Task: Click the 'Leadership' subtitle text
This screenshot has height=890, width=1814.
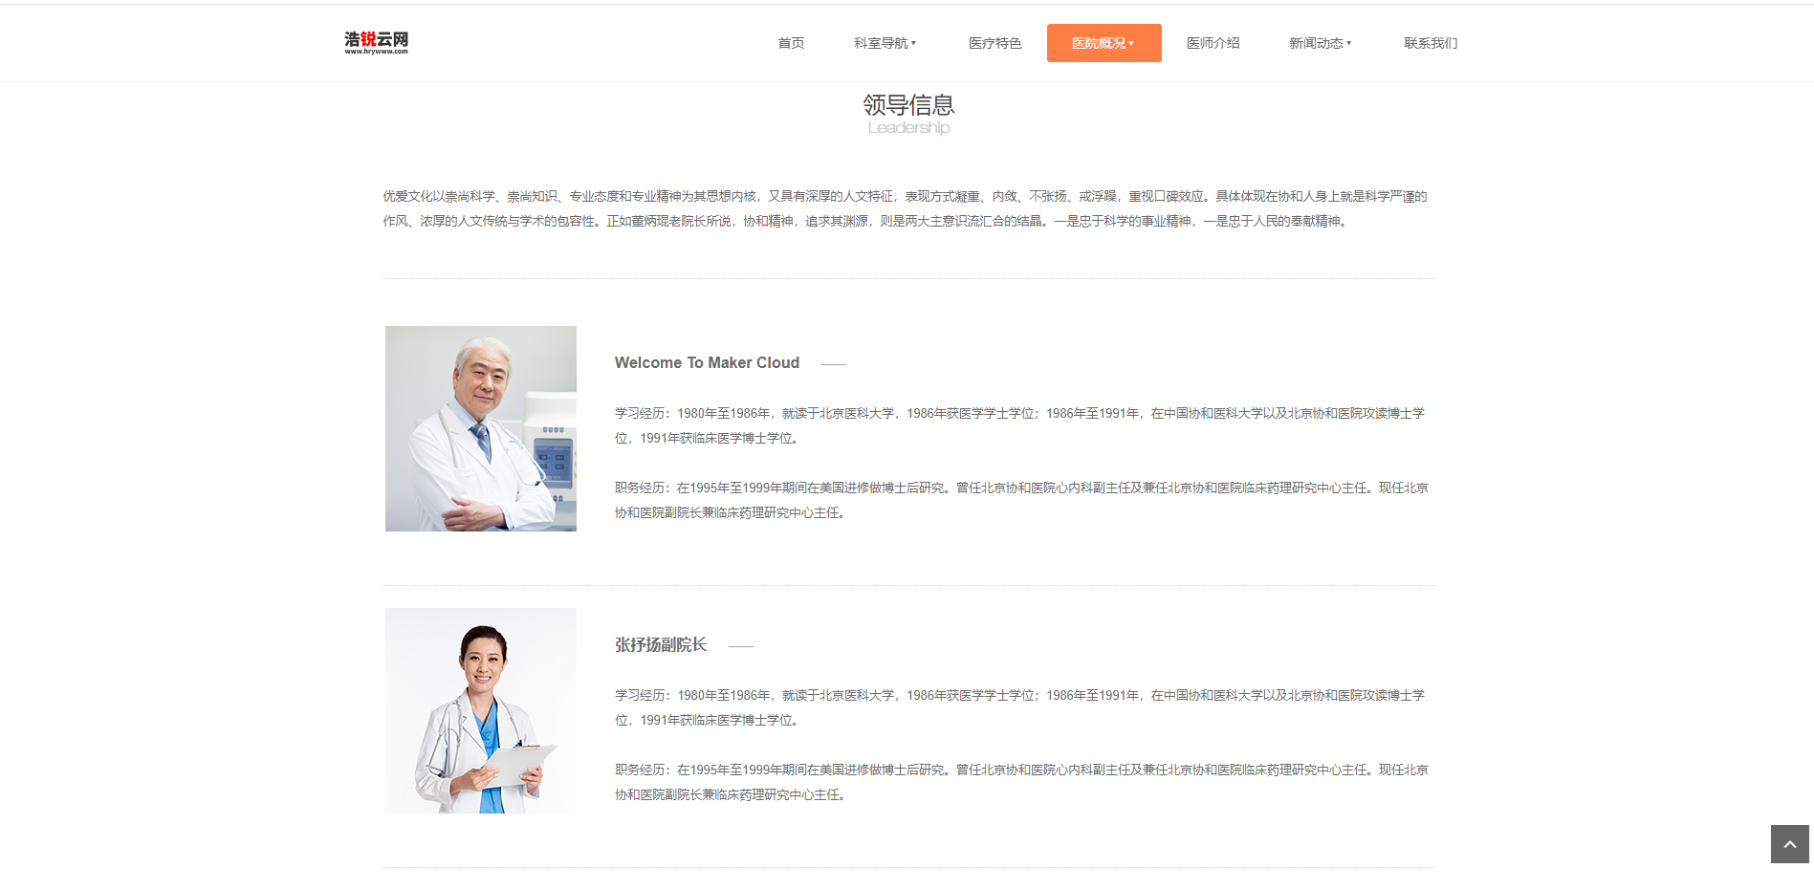Action: click(x=908, y=128)
